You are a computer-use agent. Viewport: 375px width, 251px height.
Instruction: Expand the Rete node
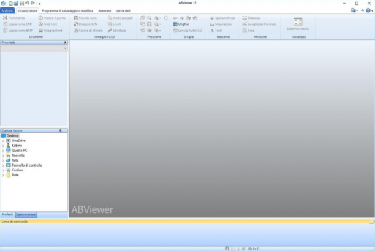click(3, 160)
